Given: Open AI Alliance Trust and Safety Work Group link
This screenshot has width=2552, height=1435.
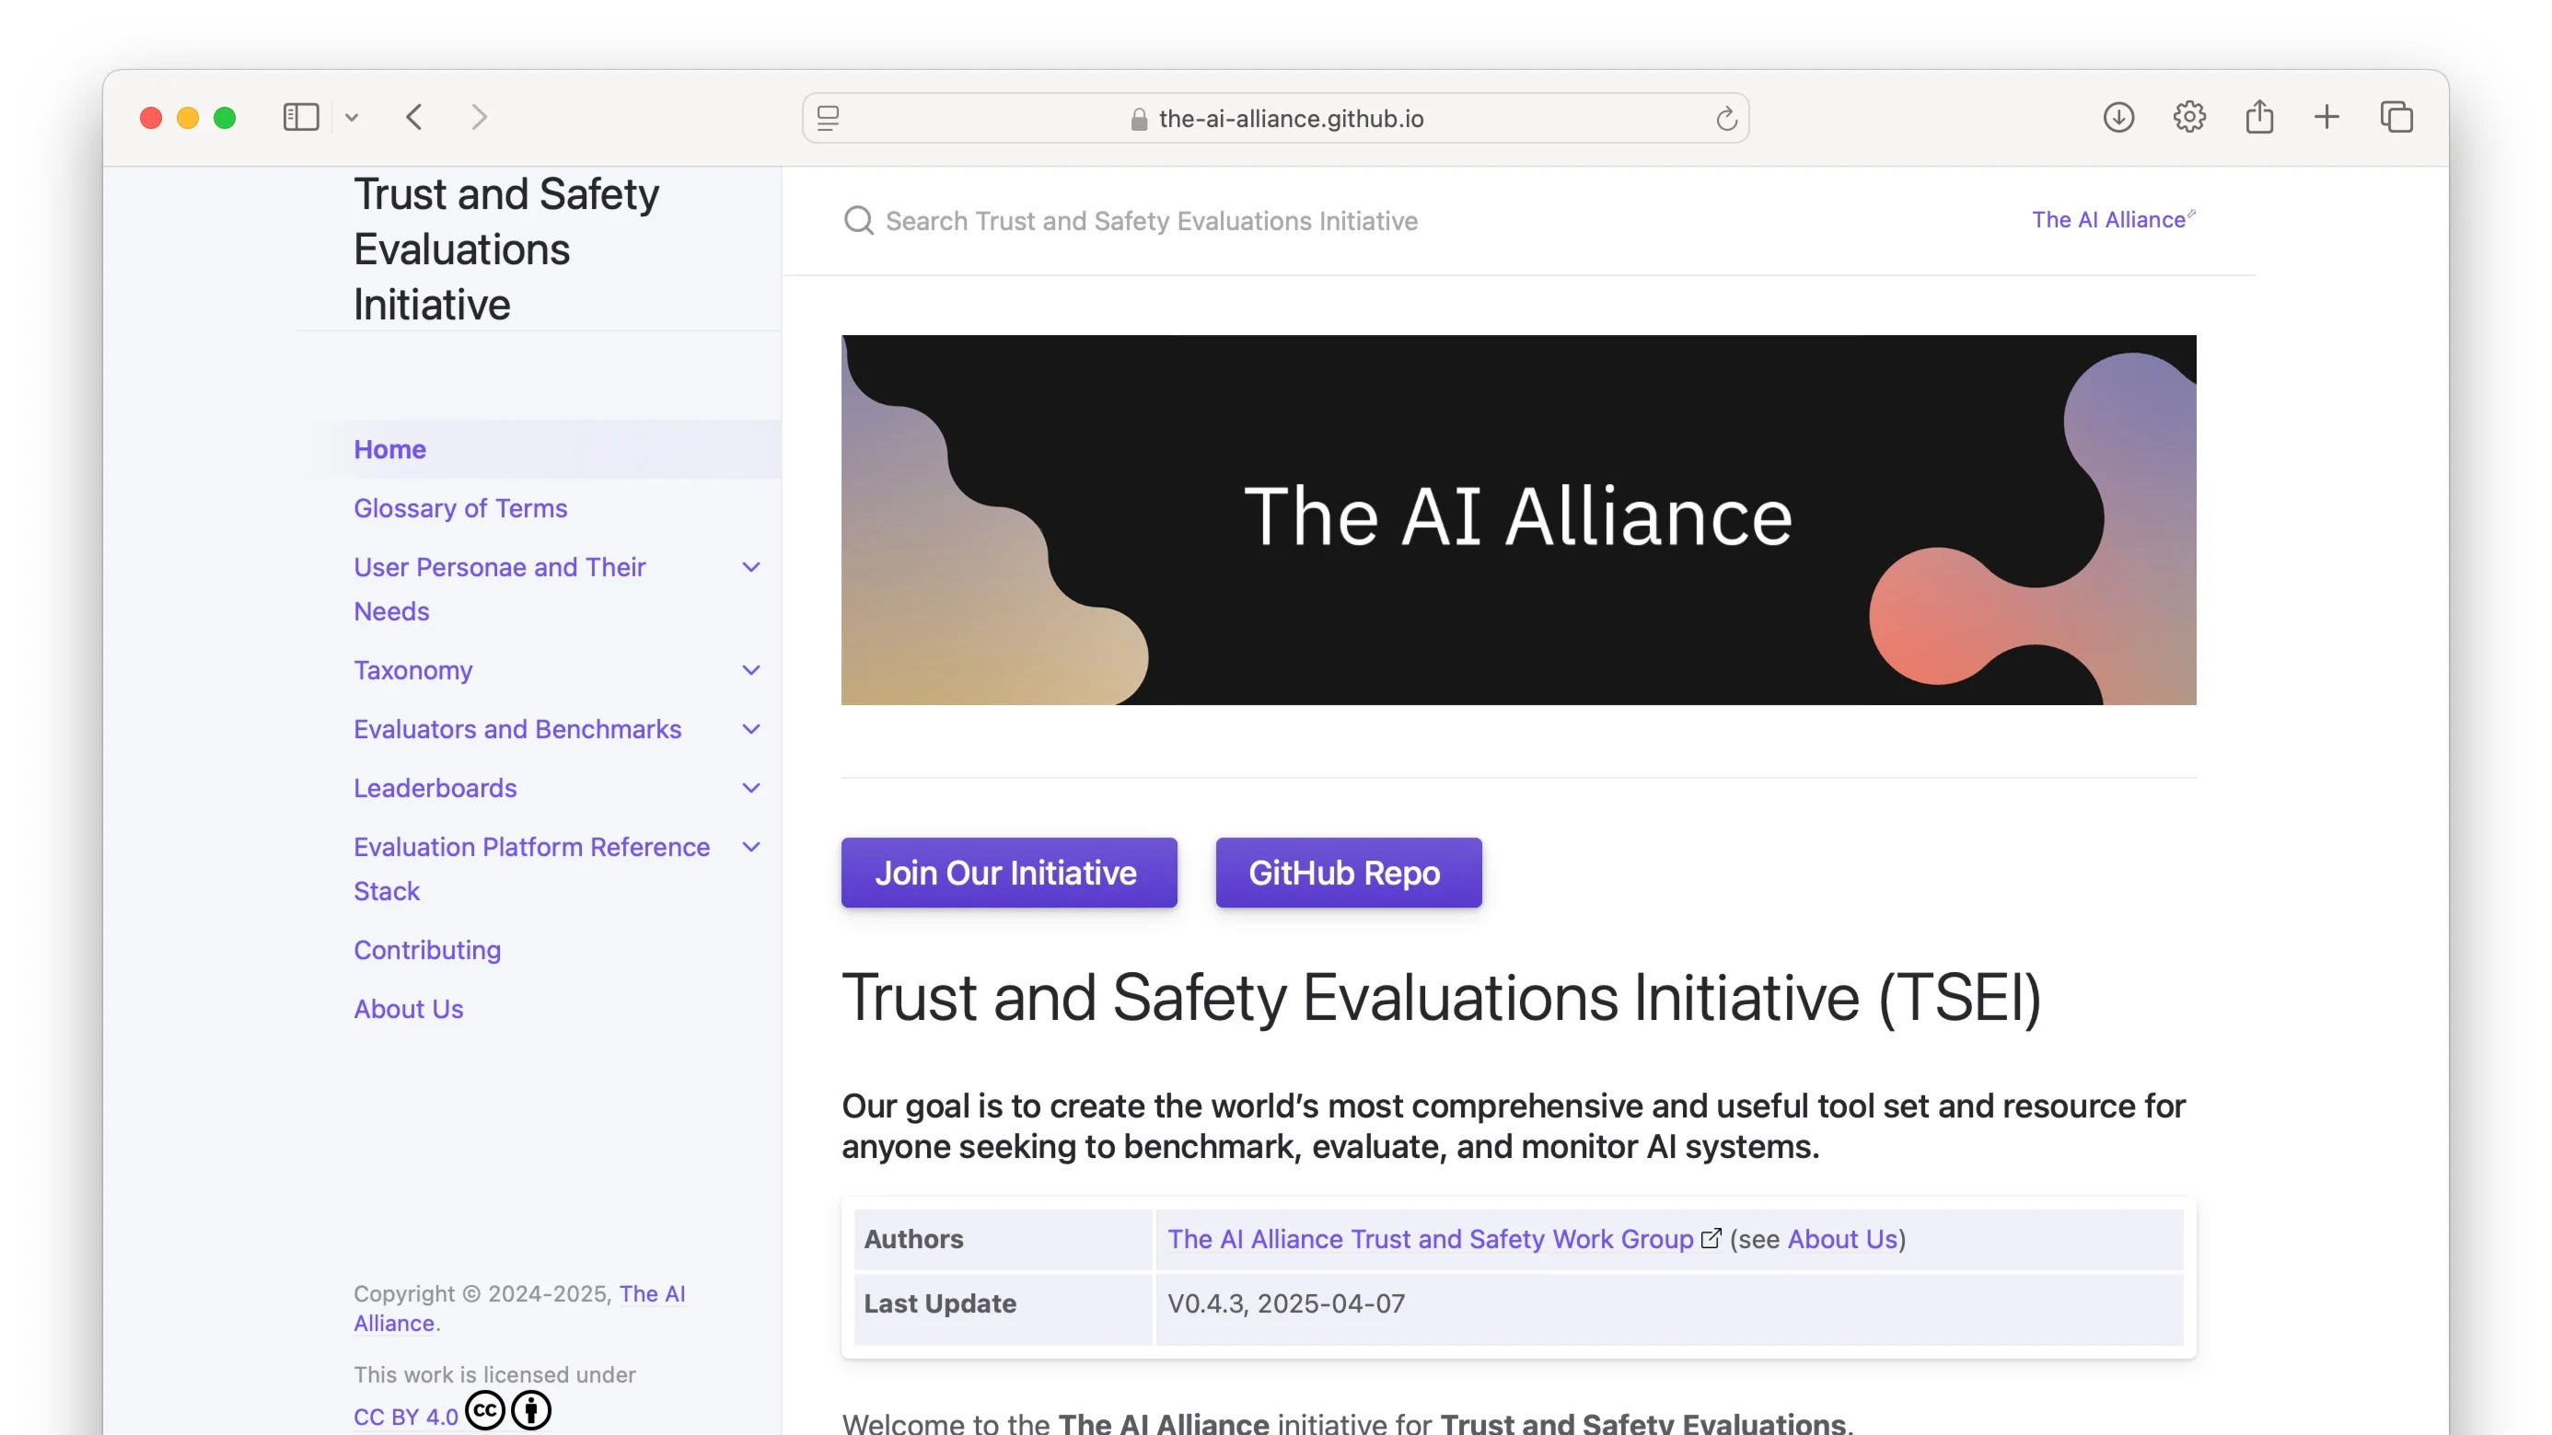Looking at the screenshot, I should coord(1431,1239).
